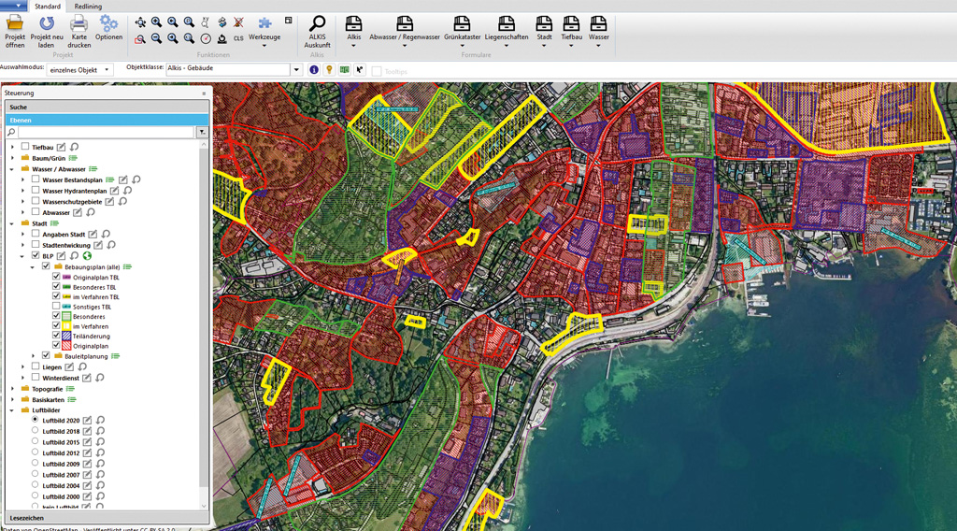The image size is (957, 531).
Task: Click the globe icon next to BLP
Action: pyautogui.click(x=87, y=256)
